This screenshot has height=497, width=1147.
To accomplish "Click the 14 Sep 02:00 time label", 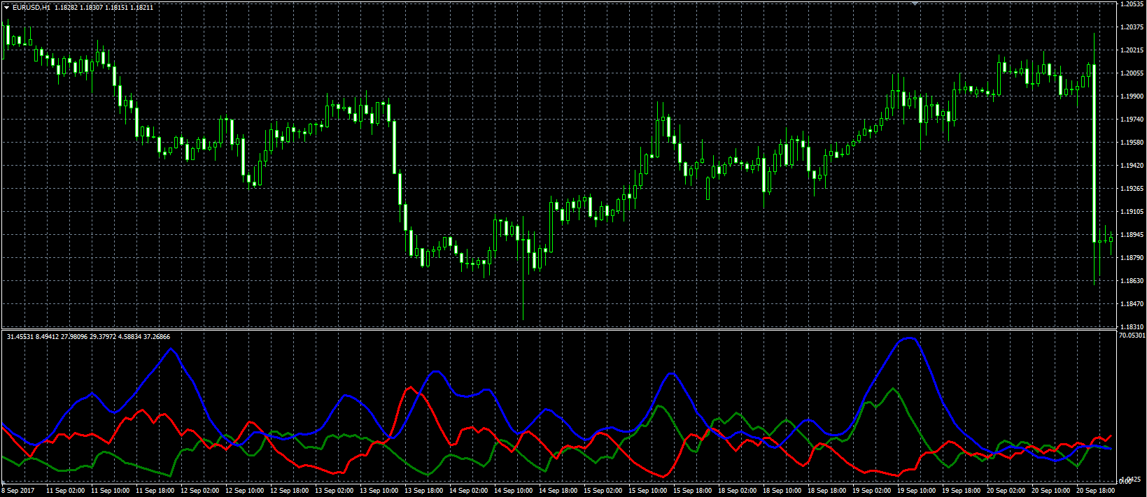I will (468, 491).
